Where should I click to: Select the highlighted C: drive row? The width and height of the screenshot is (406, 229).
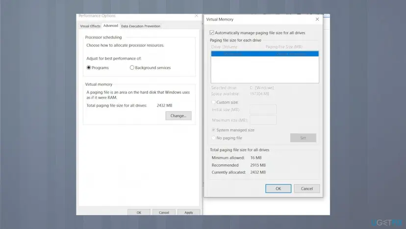tap(265, 53)
